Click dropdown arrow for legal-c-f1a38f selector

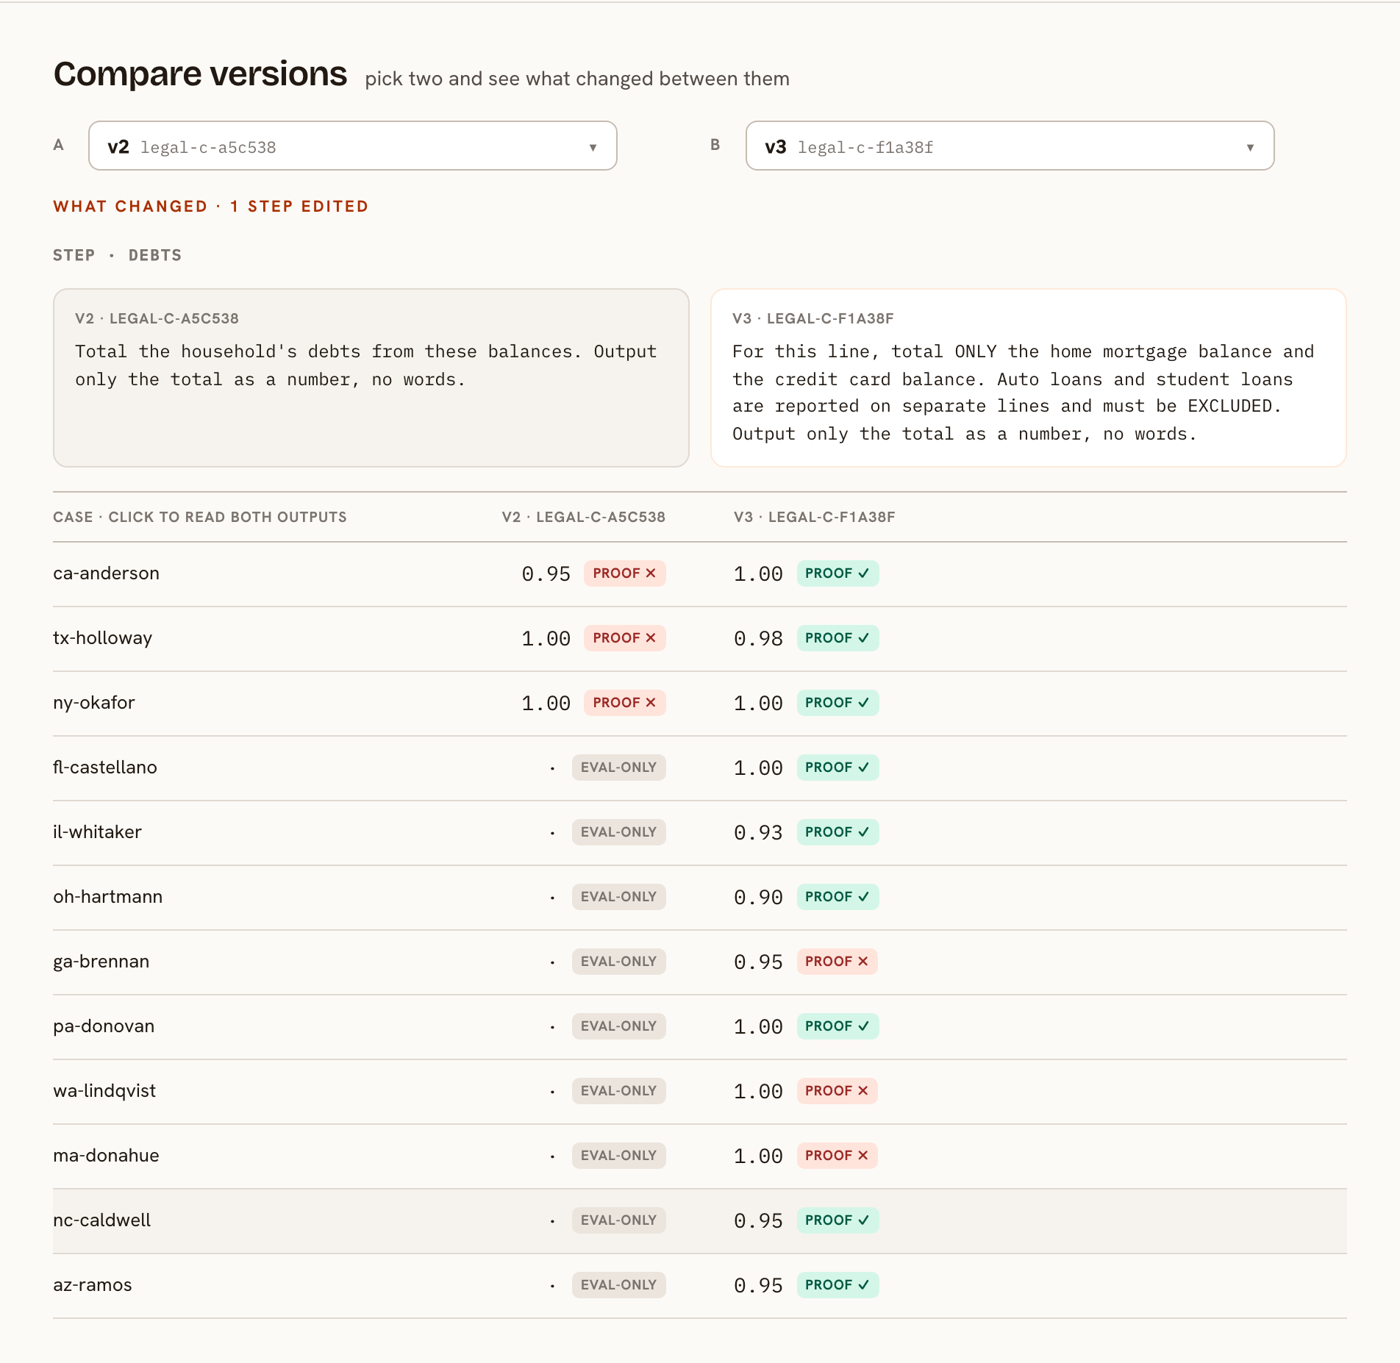pyautogui.click(x=1250, y=147)
